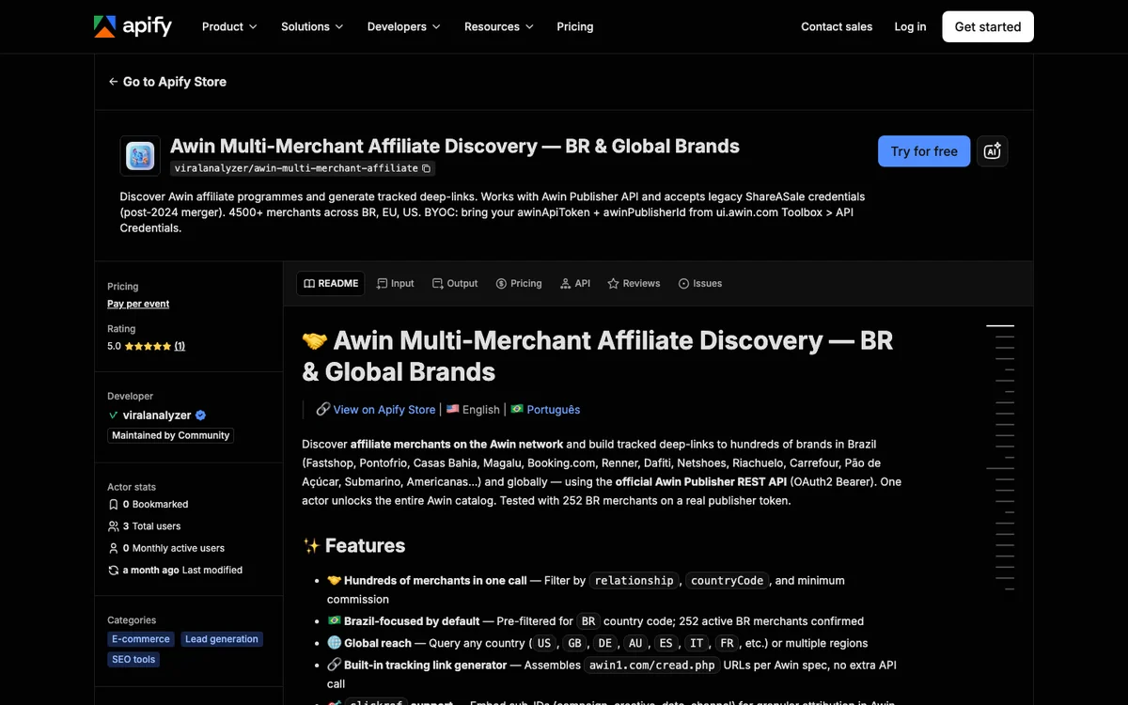This screenshot has width=1128, height=705.
Task: Click the Total users person icon
Action: point(114,526)
